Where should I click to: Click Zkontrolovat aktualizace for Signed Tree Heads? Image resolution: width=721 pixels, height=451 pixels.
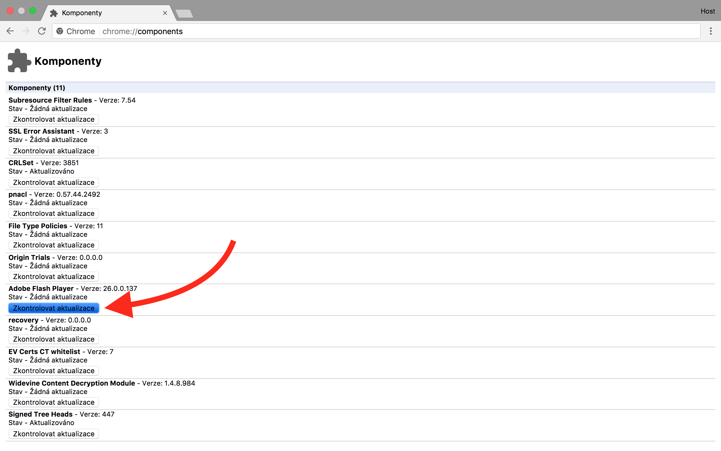pos(54,433)
